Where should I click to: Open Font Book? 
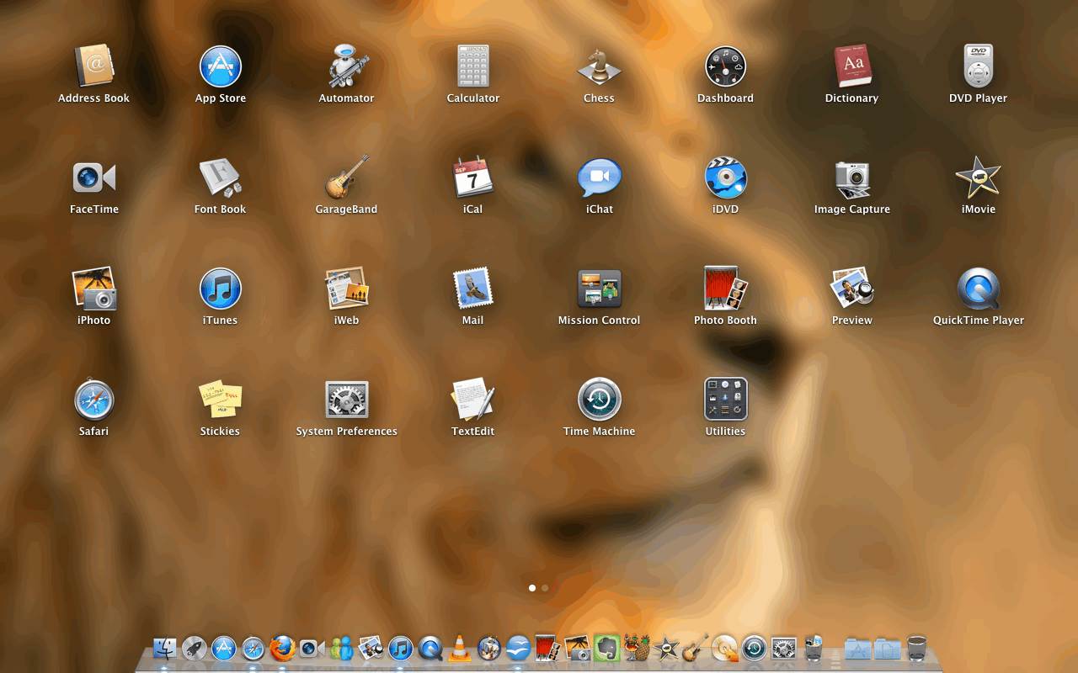tap(220, 178)
